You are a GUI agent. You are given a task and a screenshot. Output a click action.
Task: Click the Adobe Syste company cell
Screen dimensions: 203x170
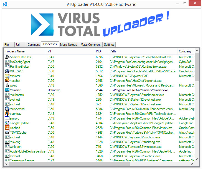pos(187,118)
